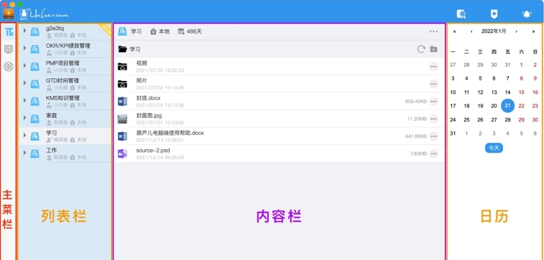The height and width of the screenshot is (260, 544).
Task: Open the search icon in top bar
Action: [461, 14]
